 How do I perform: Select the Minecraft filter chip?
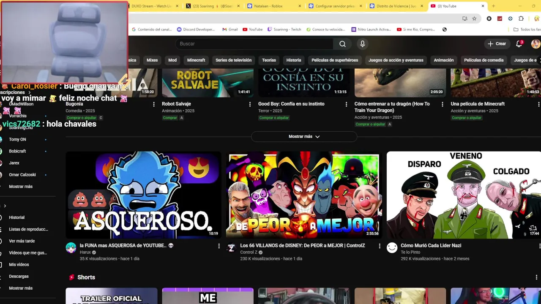[196, 60]
